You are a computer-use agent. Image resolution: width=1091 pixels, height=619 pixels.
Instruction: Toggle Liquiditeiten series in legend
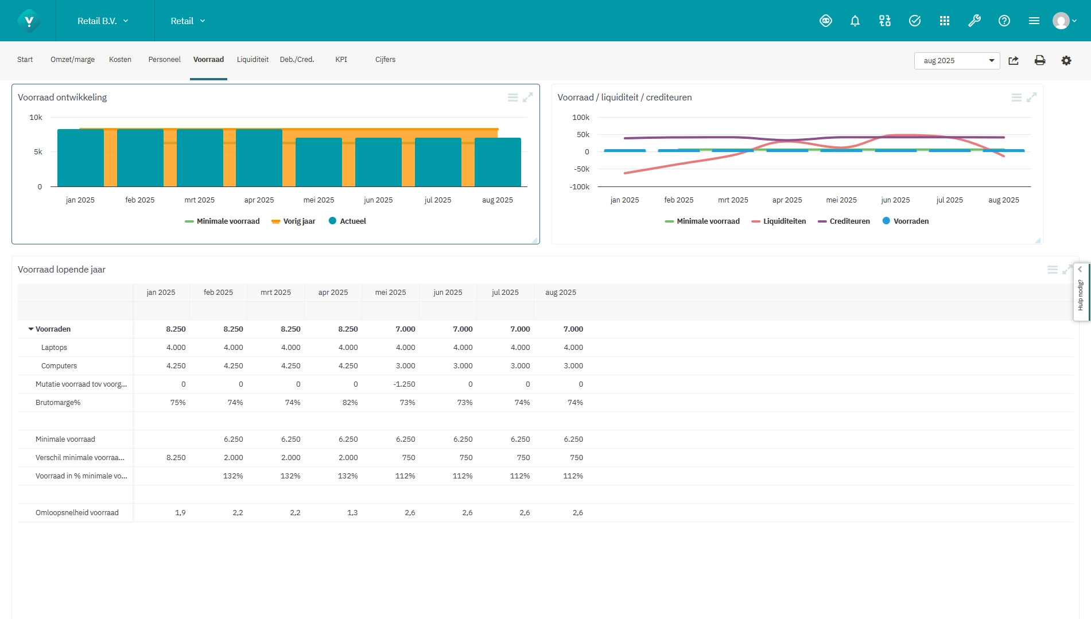784,221
